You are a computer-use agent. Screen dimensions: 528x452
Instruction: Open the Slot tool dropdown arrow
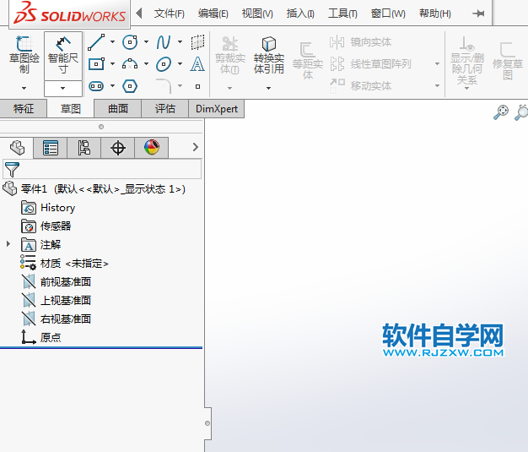pos(112,86)
